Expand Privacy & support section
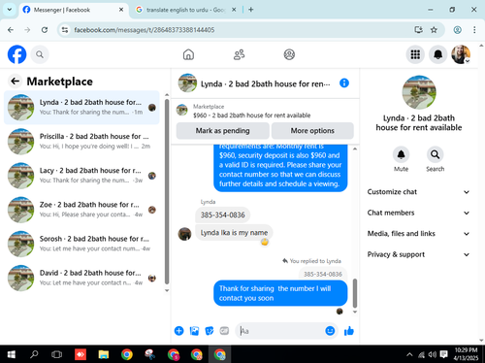This screenshot has height=363, width=485. pos(419,254)
